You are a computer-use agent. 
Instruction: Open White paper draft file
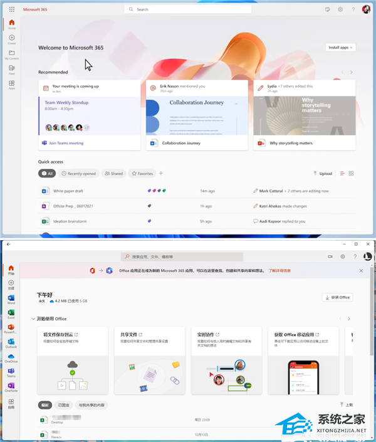[68, 191]
